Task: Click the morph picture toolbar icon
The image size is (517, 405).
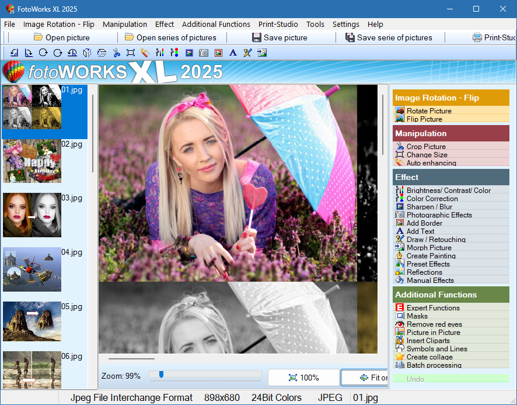Action: [x=262, y=53]
